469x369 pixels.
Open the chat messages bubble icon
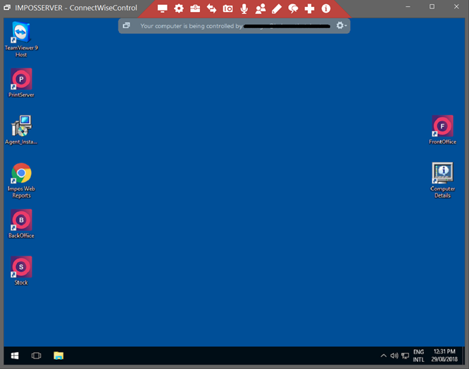click(293, 8)
